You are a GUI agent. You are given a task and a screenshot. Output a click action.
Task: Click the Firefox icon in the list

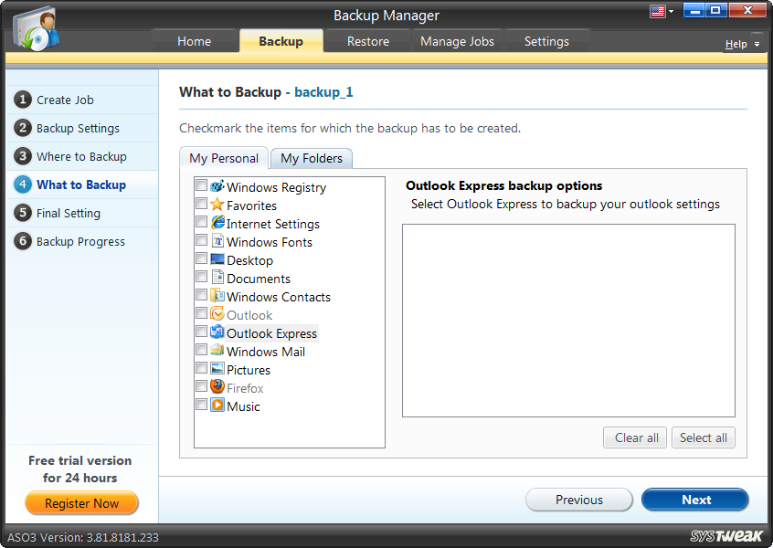coord(217,388)
